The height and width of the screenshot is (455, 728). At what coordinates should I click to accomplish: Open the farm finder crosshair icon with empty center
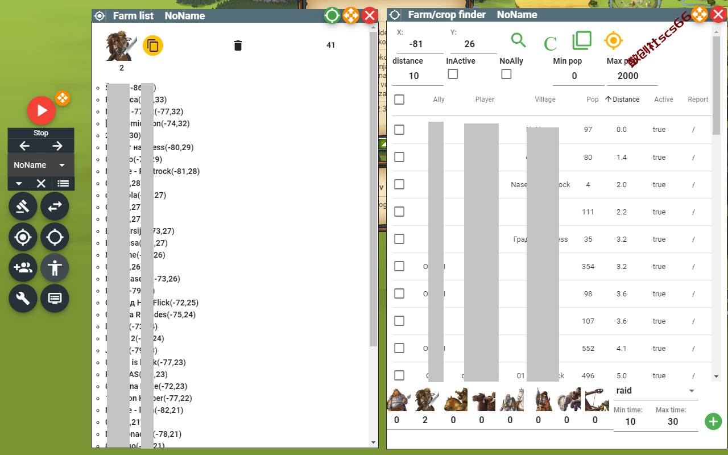click(55, 237)
